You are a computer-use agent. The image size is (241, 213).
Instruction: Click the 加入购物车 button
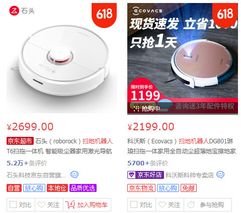click(x=87, y=204)
